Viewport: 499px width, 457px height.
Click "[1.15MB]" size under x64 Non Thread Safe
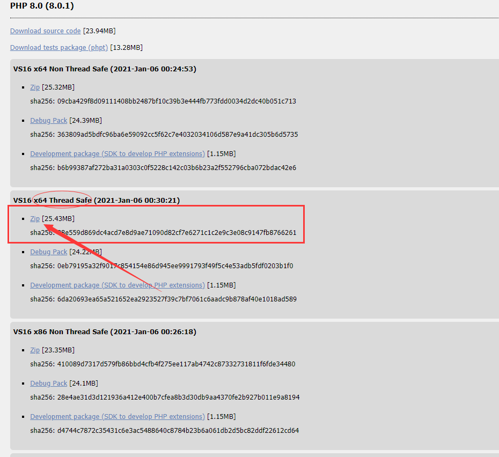tap(222, 154)
